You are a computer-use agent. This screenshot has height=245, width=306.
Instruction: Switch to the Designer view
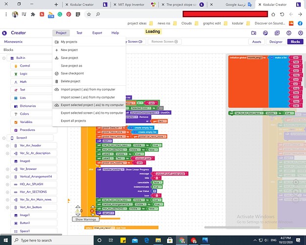coord(276,42)
